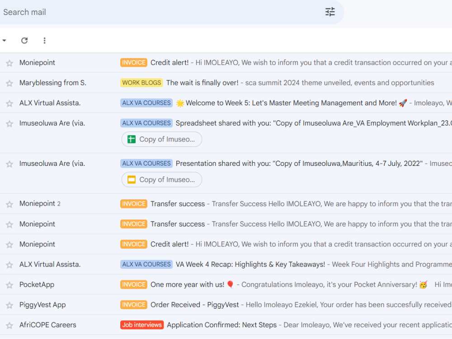Select sender 'Maryblessing from S.'
The image size is (452, 339).
(53, 83)
